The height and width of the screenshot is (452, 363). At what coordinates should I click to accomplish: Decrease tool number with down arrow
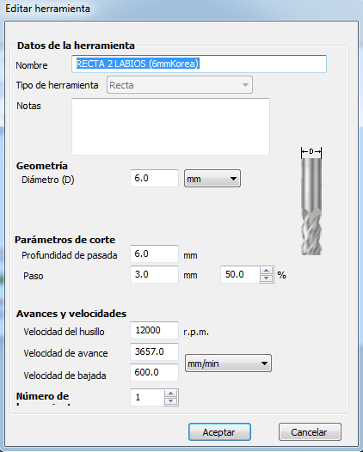click(171, 401)
